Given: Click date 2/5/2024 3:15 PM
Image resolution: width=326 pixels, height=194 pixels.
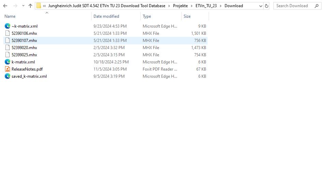Looking at the screenshot, I should coord(109,55).
